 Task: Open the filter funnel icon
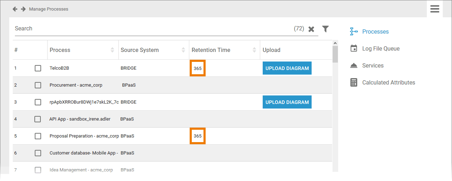(x=325, y=29)
